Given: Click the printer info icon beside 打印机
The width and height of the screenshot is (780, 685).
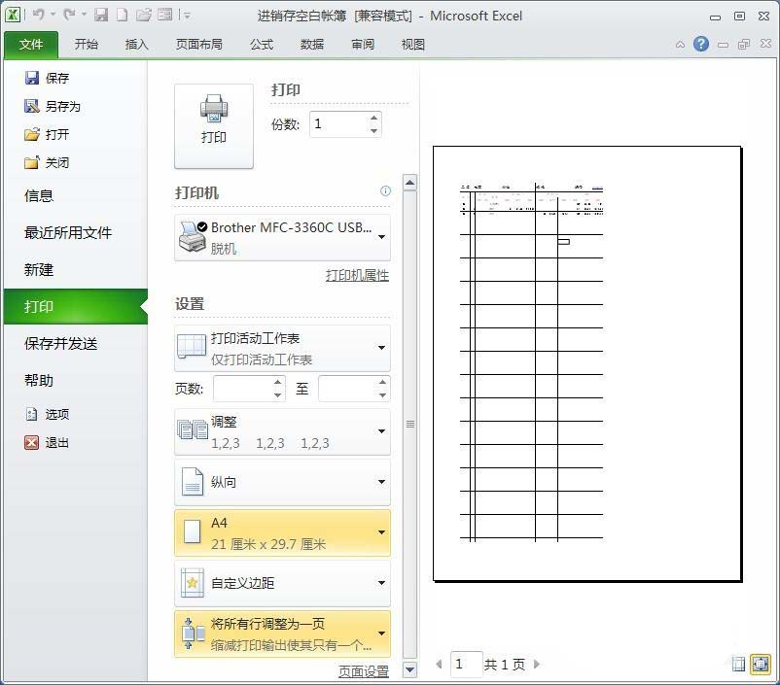Looking at the screenshot, I should [x=385, y=190].
